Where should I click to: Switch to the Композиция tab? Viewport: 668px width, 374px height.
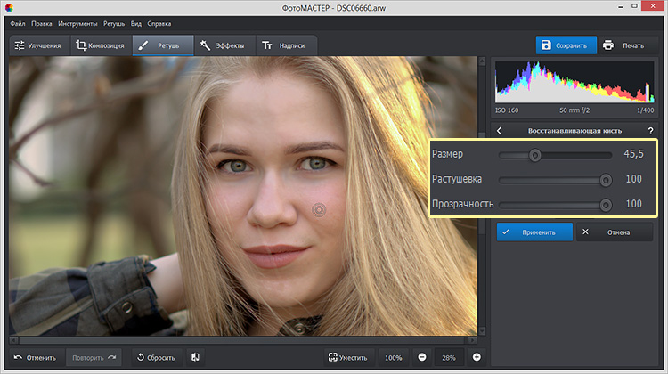click(x=100, y=45)
